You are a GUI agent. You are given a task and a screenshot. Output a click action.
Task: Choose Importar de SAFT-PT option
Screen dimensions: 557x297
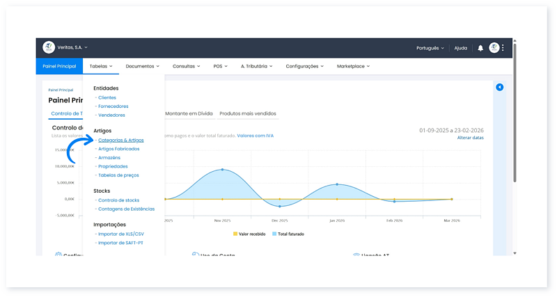121,241
